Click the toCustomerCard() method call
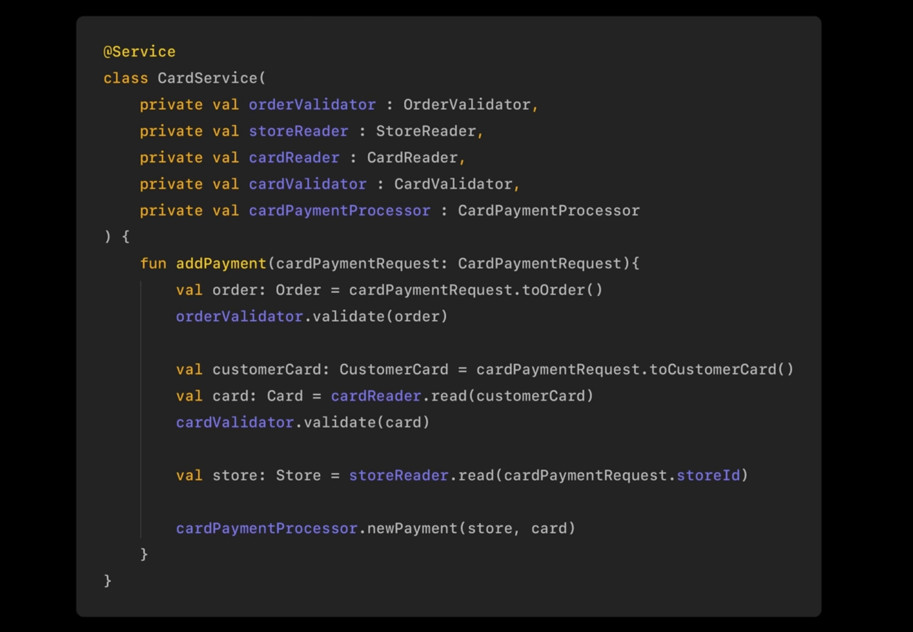 point(721,370)
